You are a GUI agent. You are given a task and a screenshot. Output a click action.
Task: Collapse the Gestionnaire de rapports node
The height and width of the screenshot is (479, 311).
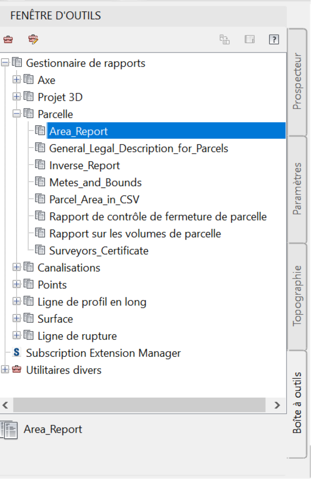click(x=5, y=63)
